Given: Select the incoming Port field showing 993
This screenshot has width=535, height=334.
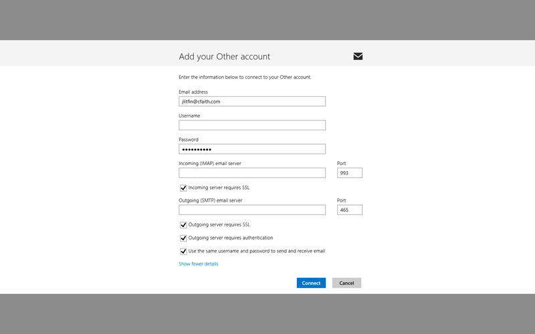Looking at the screenshot, I should (350, 173).
